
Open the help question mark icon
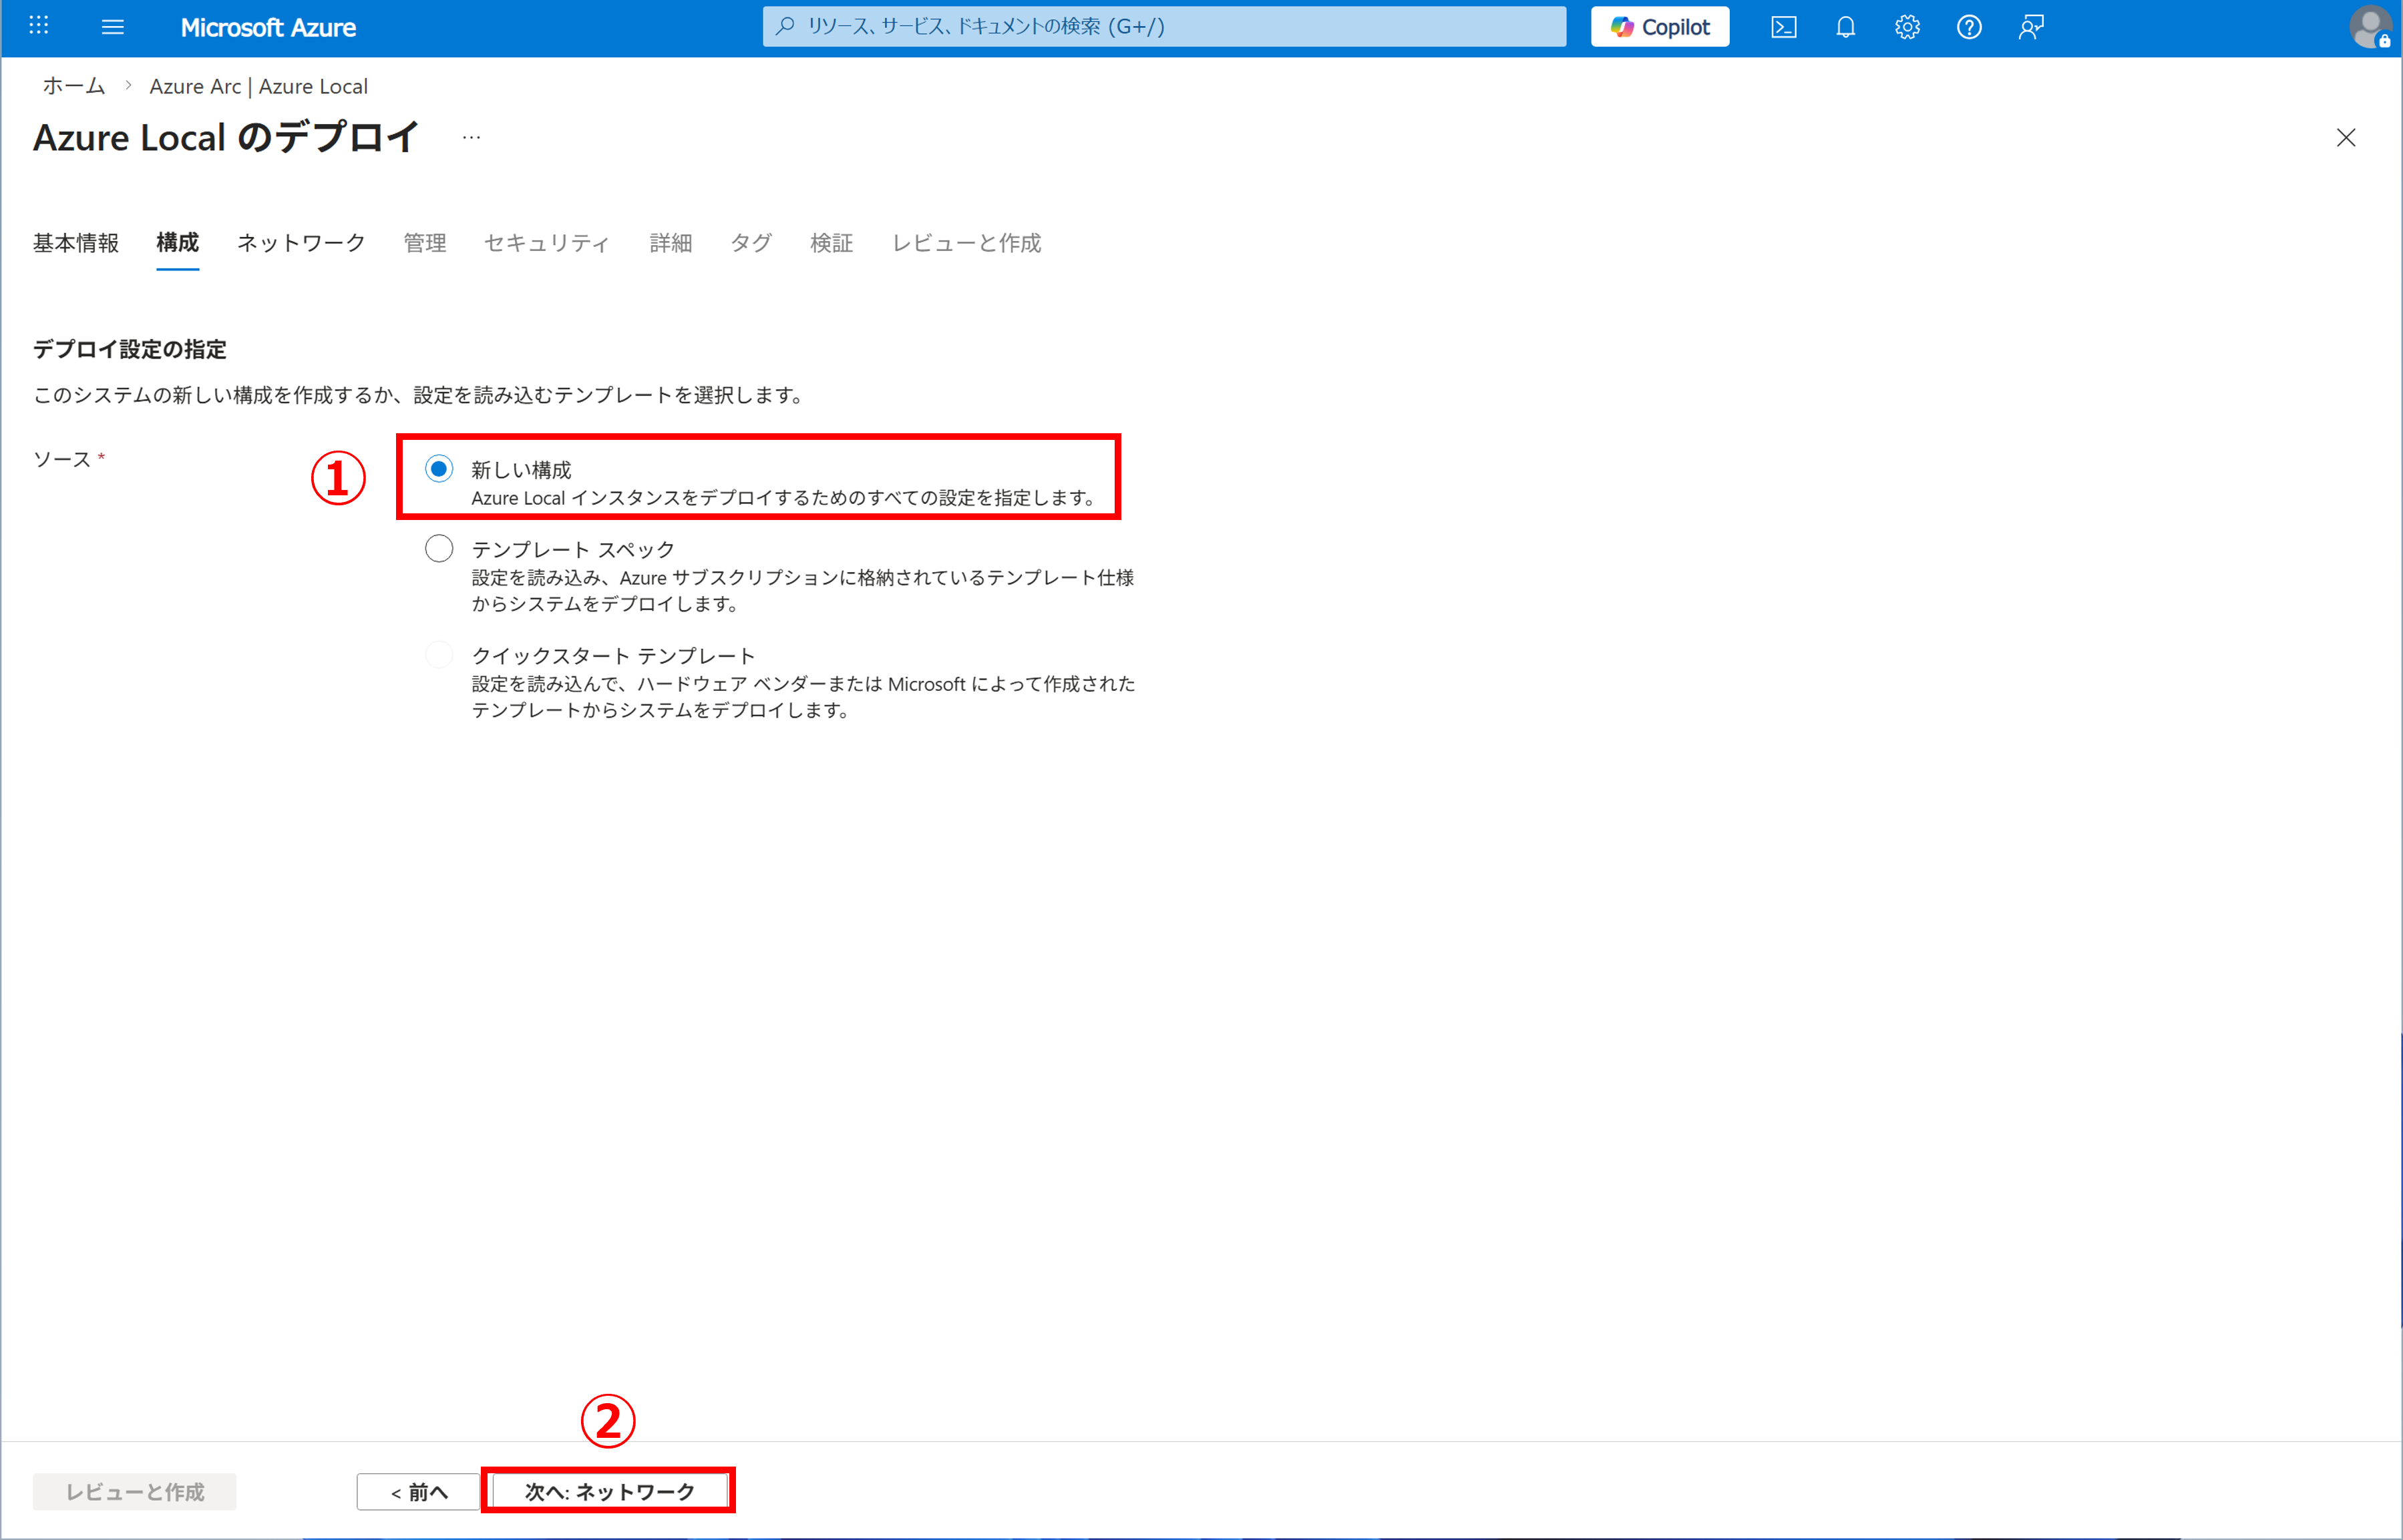pos(1969,27)
